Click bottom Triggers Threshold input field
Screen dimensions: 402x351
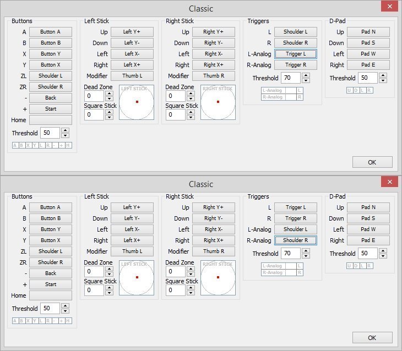click(x=290, y=254)
